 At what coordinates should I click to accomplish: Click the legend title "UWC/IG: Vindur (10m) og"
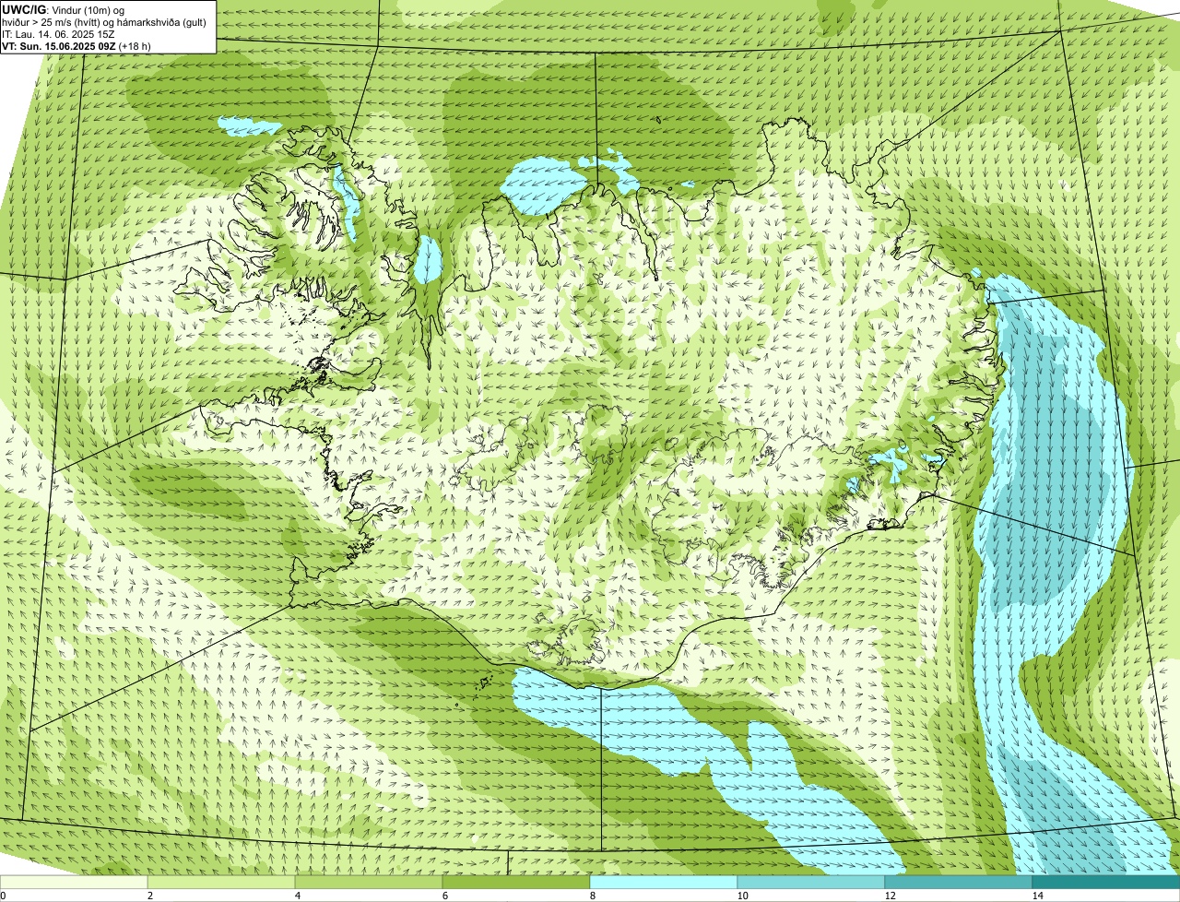point(63,10)
